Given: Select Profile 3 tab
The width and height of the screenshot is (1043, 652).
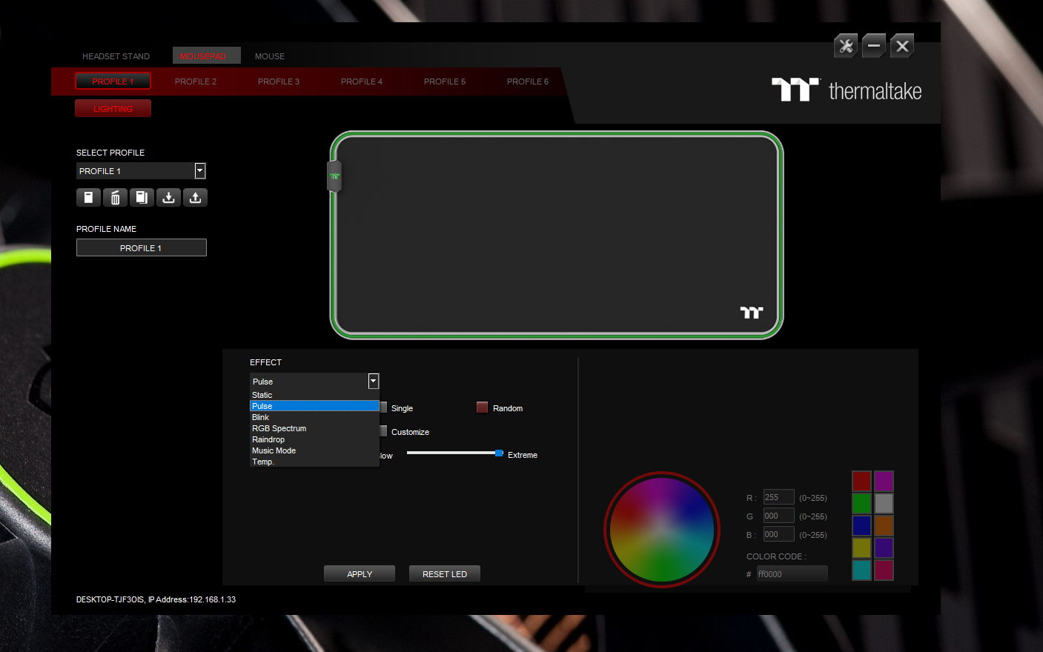Looking at the screenshot, I should click(279, 81).
